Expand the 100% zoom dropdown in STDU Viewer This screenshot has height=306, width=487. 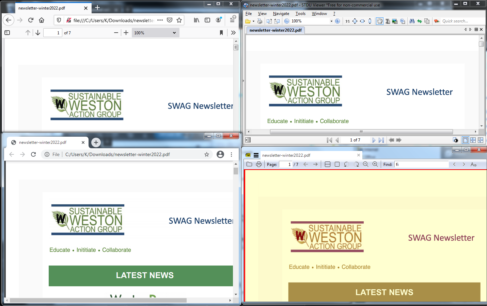[x=331, y=21]
